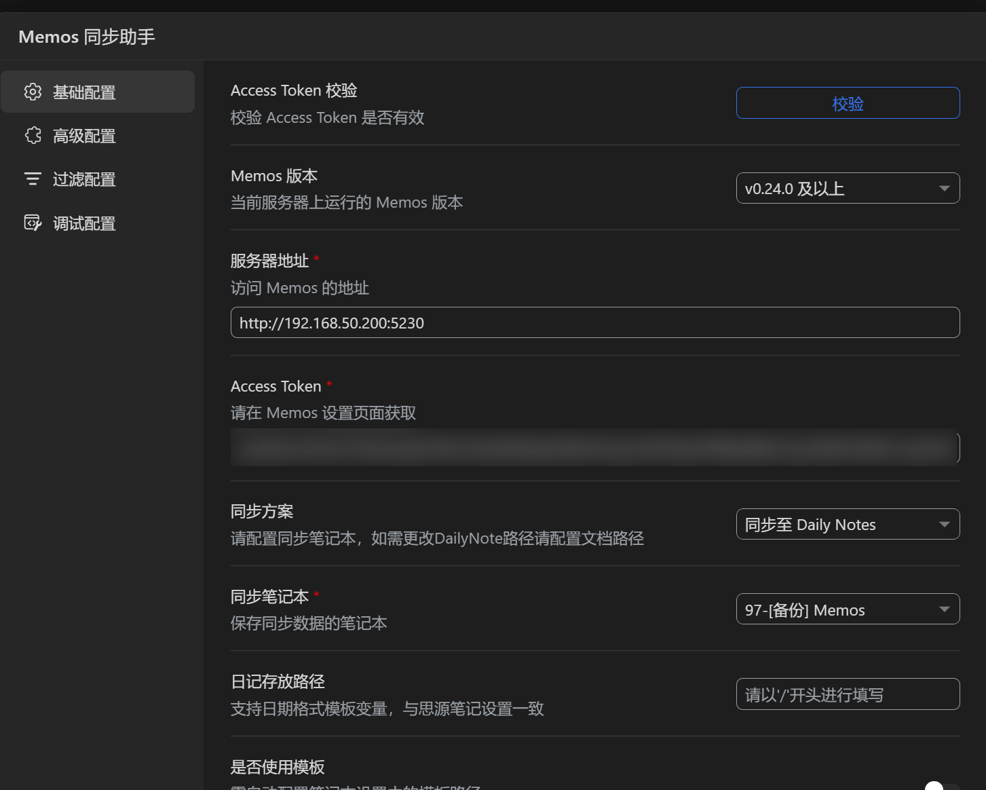Toggle the 是否使用模板 switch

(x=943, y=787)
